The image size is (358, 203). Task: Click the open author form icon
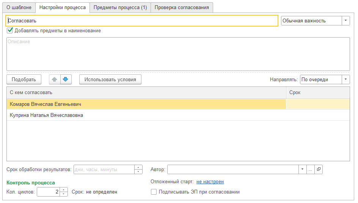(319, 170)
